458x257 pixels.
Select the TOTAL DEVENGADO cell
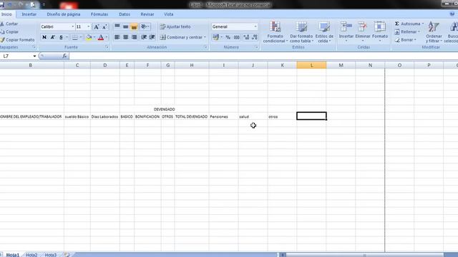[x=192, y=116]
